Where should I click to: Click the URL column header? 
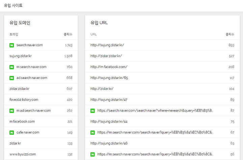click(x=93, y=34)
